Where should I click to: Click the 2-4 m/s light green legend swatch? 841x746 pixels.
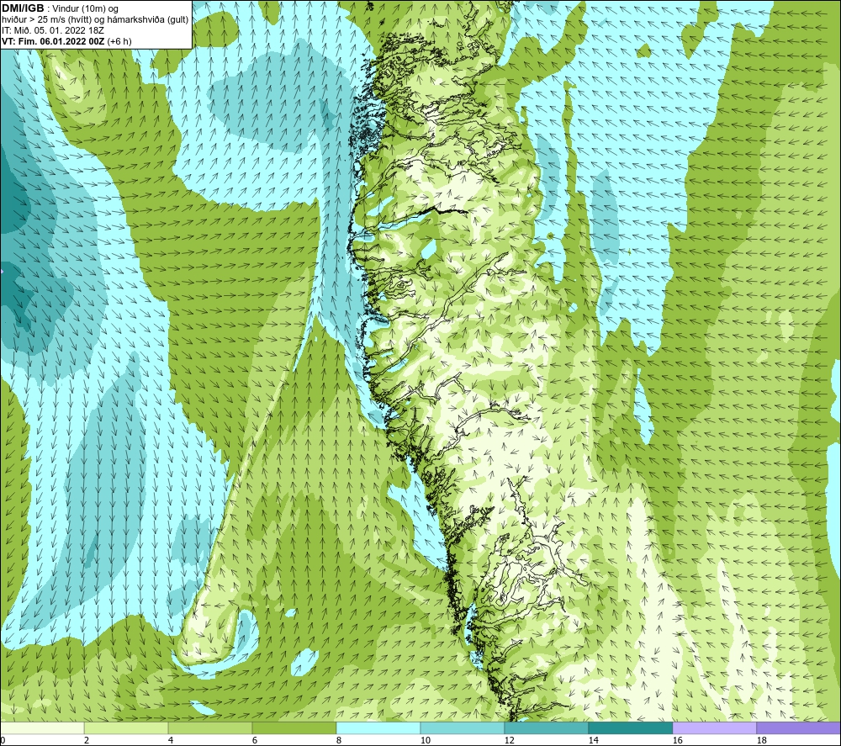(126, 727)
